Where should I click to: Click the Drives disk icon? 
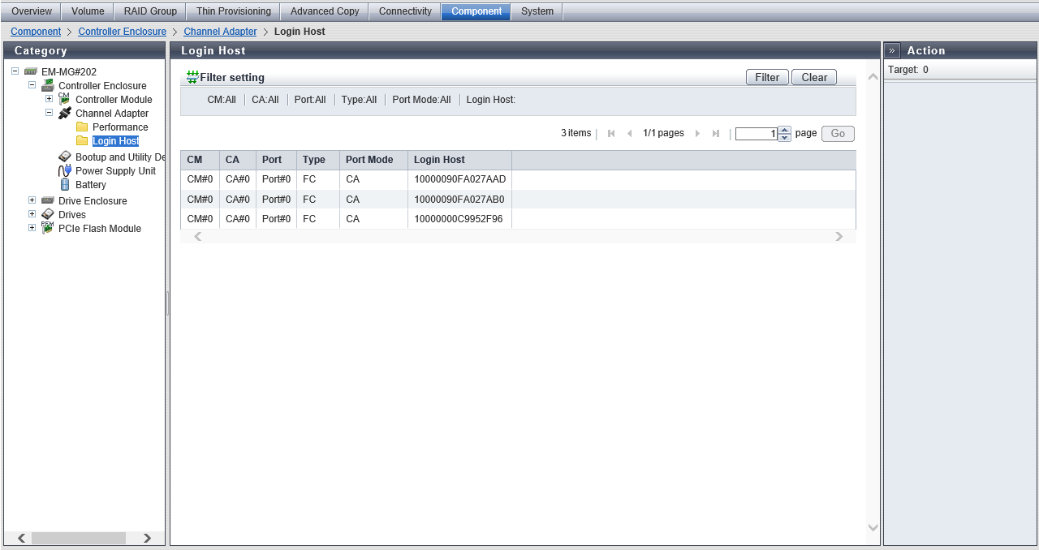(48, 215)
